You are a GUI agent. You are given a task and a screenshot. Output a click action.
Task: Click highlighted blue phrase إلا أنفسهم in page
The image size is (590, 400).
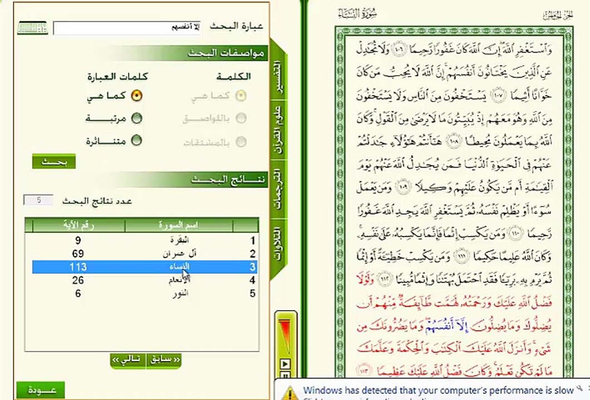point(445,326)
